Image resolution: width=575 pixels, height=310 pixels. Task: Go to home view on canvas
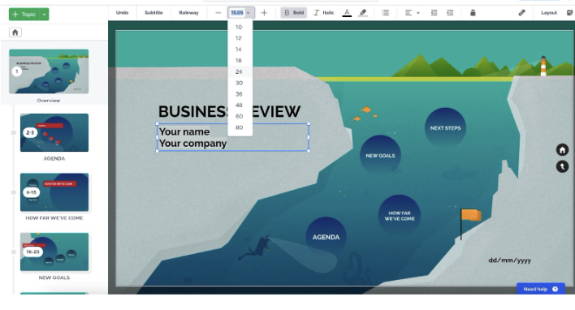pyautogui.click(x=562, y=149)
